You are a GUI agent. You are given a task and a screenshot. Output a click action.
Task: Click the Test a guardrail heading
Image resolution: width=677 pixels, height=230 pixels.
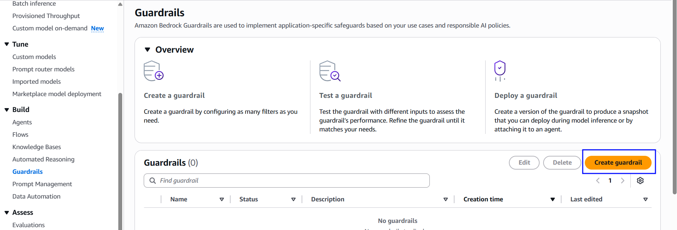346,95
